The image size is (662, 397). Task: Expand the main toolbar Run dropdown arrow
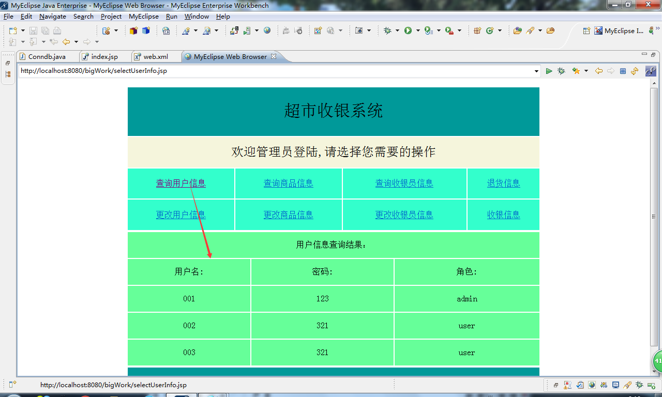click(x=418, y=31)
